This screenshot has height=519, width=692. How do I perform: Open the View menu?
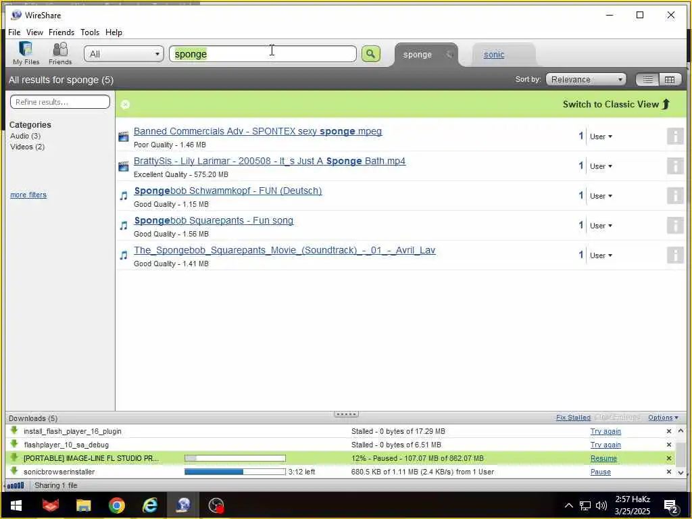(34, 32)
